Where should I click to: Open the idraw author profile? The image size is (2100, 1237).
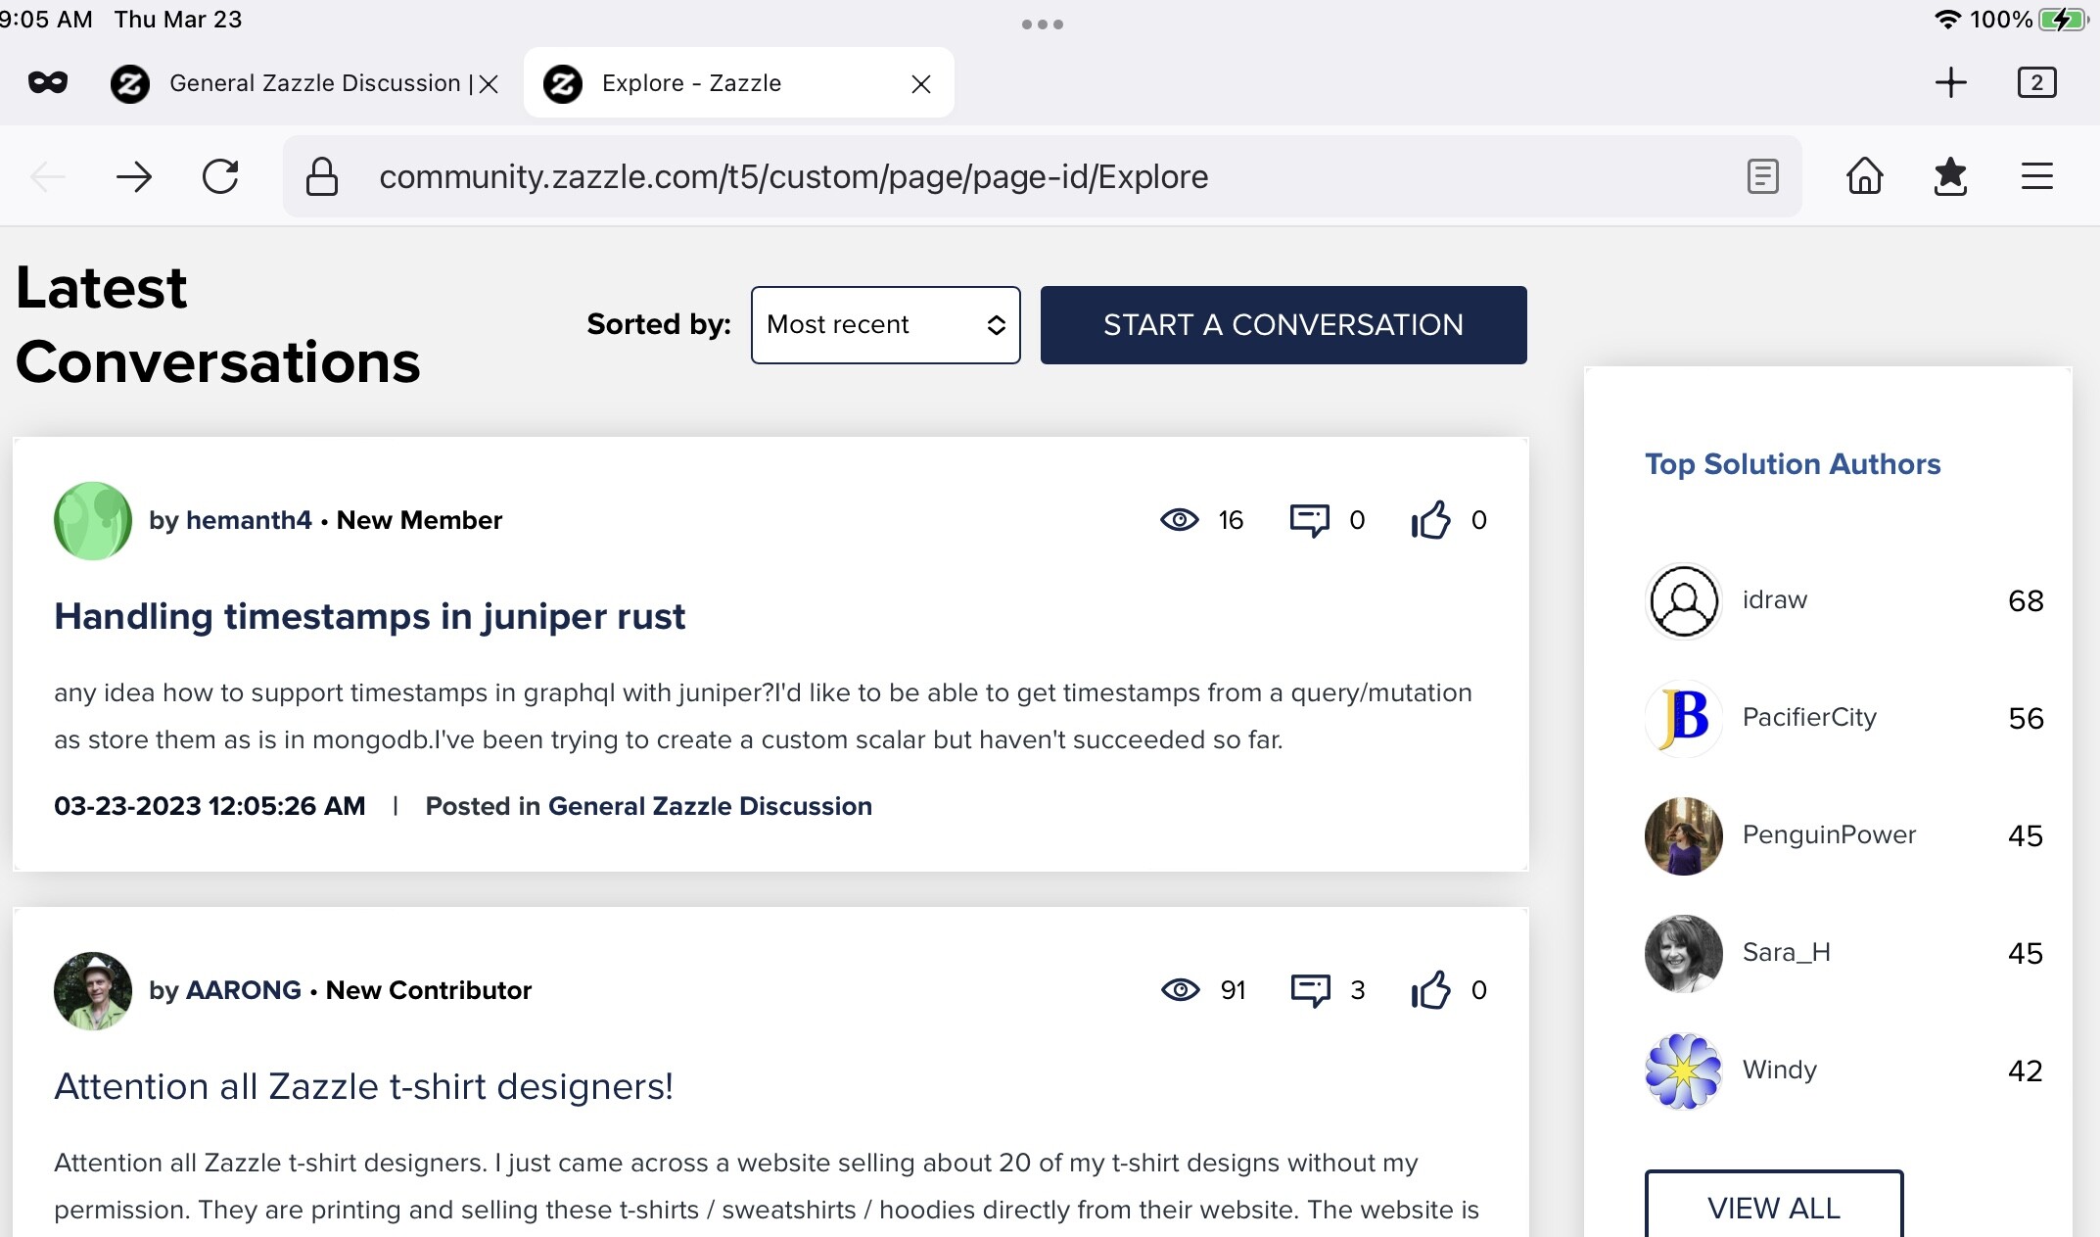(1775, 599)
